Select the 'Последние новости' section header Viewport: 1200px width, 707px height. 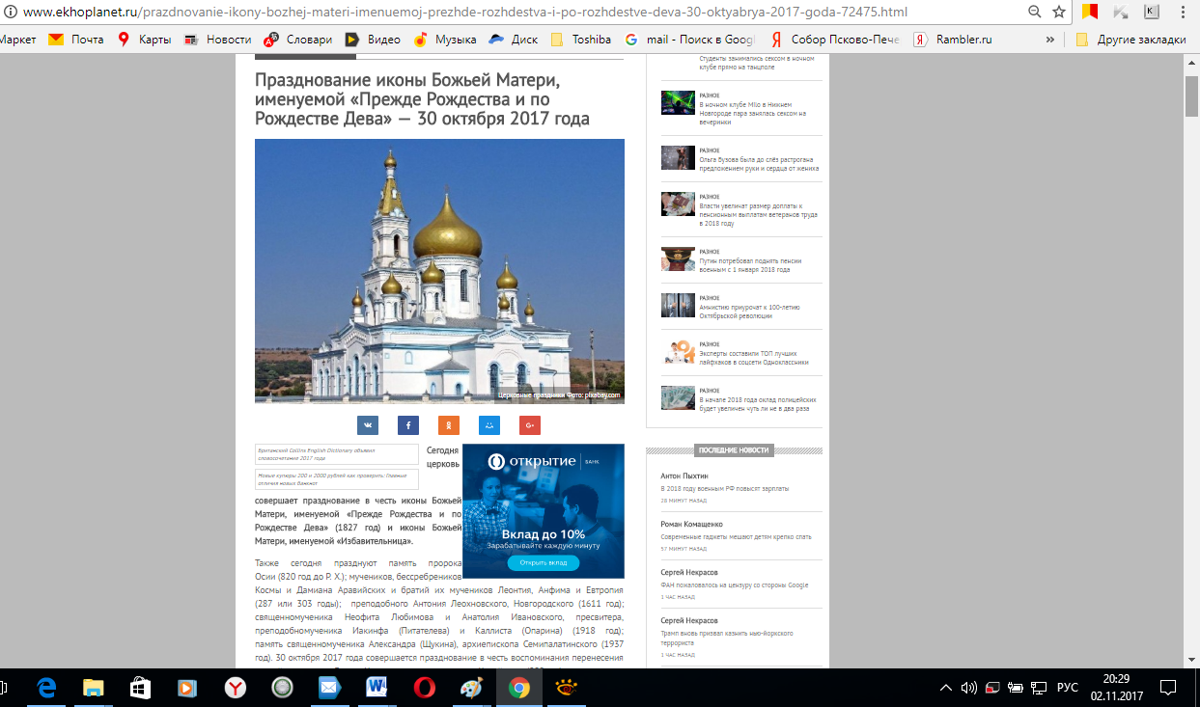[x=734, y=450]
